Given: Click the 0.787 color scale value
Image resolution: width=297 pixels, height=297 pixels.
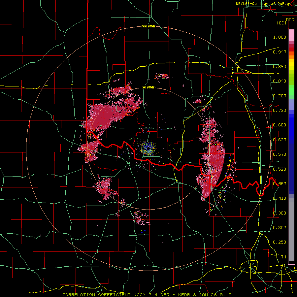Looking at the screenshot, I should point(280,96).
